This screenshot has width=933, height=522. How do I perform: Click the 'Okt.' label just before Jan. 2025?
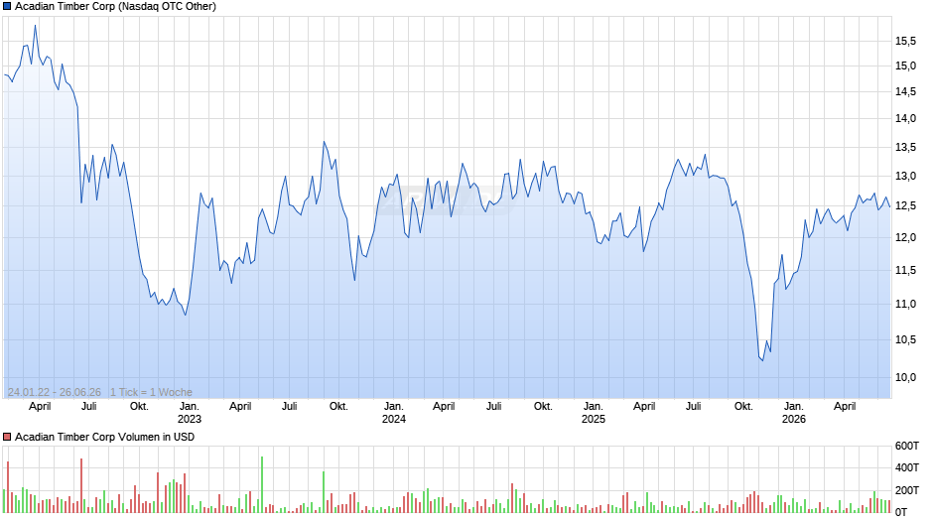tap(543, 407)
